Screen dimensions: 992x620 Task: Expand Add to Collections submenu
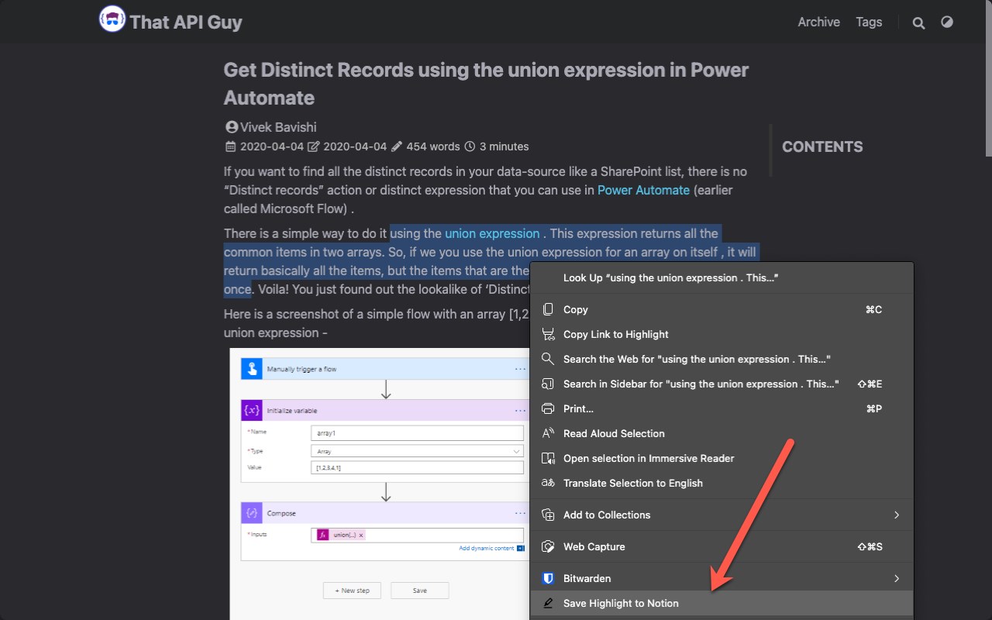point(722,515)
